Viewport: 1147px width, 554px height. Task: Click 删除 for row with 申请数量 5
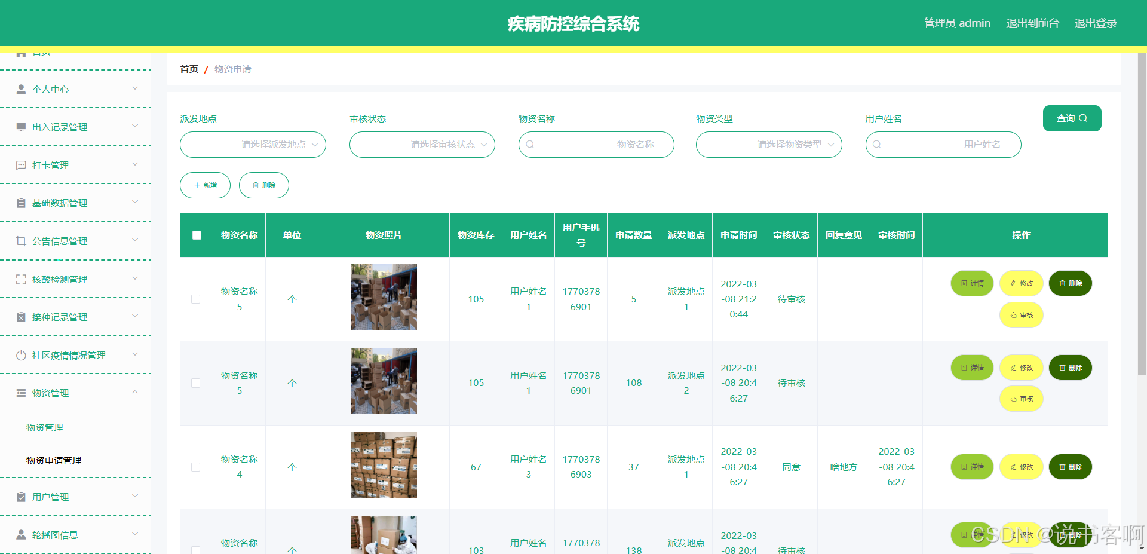(x=1071, y=283)
